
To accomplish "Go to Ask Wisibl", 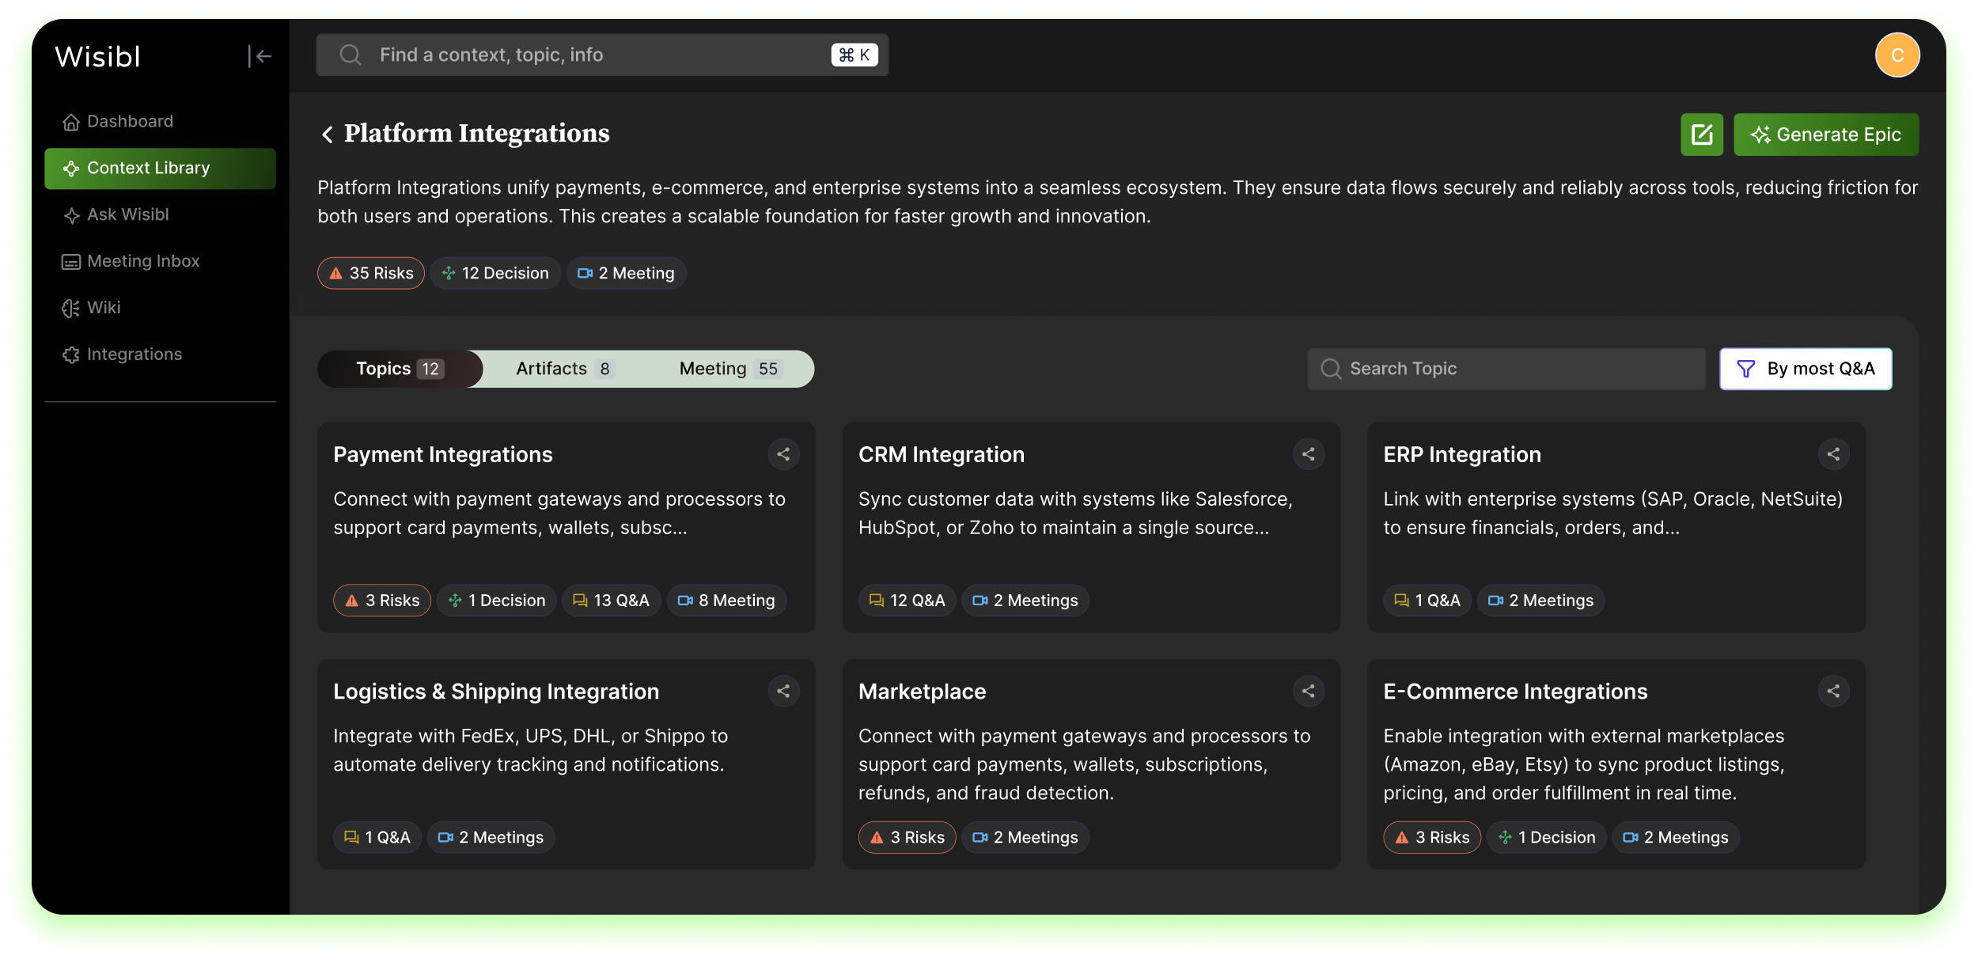I will (127, 214).
